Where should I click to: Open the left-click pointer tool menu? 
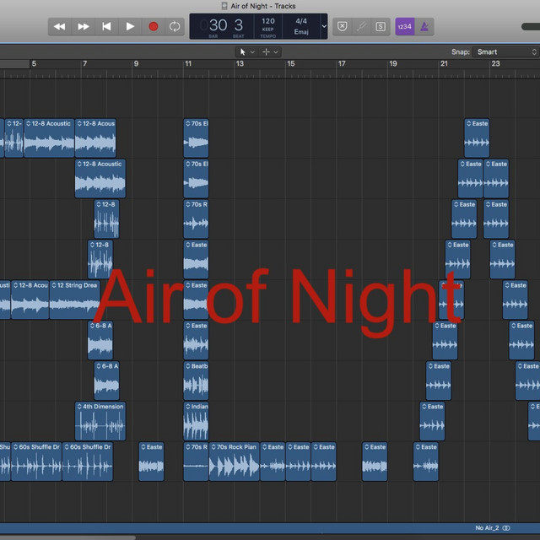tap(247, 51)
